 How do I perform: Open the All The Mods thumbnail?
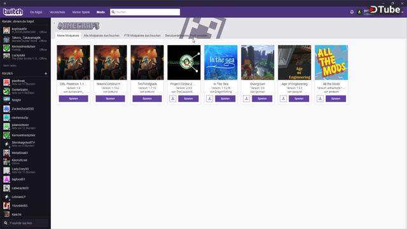pos(331,62)
